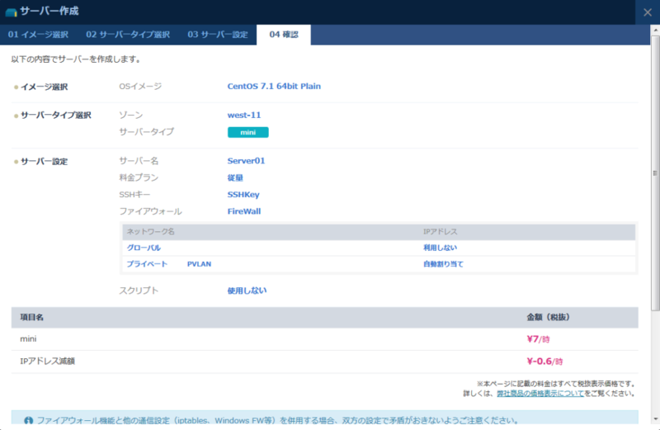This screenshot has height=430, width=660.
Task: Click the teal mini server type badge
Action: pos(247,132)
